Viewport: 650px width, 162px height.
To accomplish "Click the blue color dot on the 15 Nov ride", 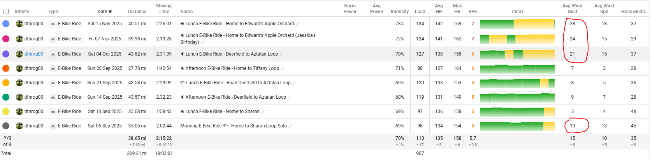I will [6, 24].
